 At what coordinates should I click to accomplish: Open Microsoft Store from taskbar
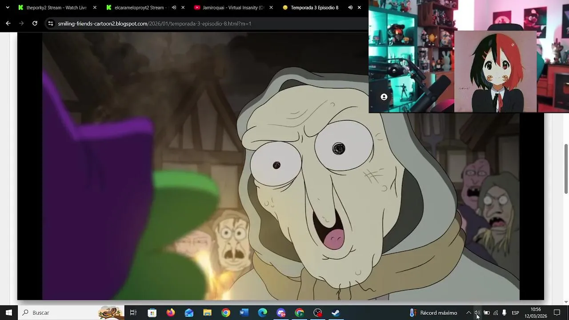[152, 313]
